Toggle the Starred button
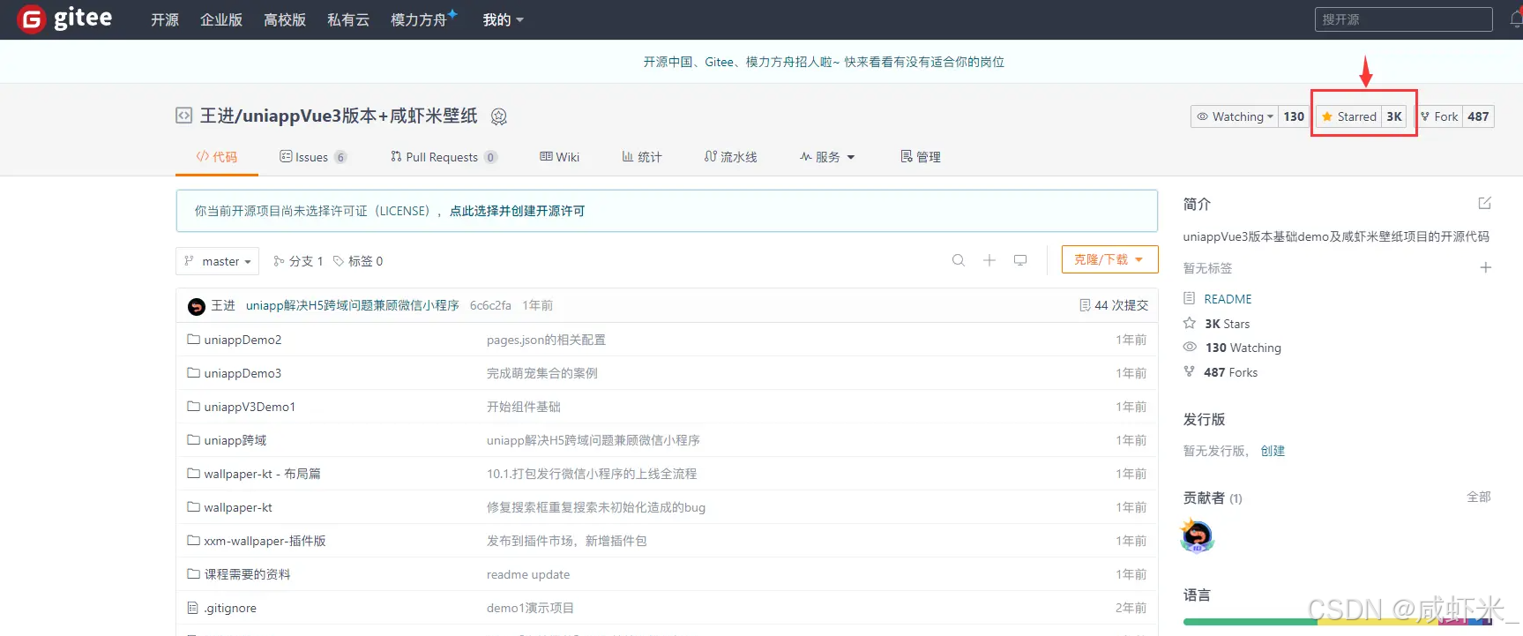Viewport: 1523px width, 636px height. click(1348, 116)
